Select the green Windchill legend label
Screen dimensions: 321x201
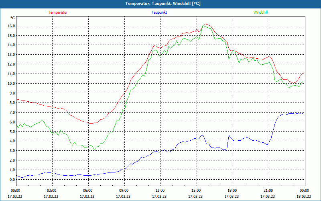pyautogui.click(x=260, y=12)
